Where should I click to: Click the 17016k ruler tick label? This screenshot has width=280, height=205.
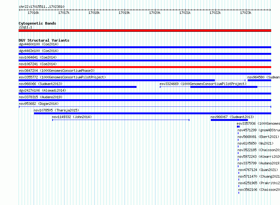[x=33, y=13]
